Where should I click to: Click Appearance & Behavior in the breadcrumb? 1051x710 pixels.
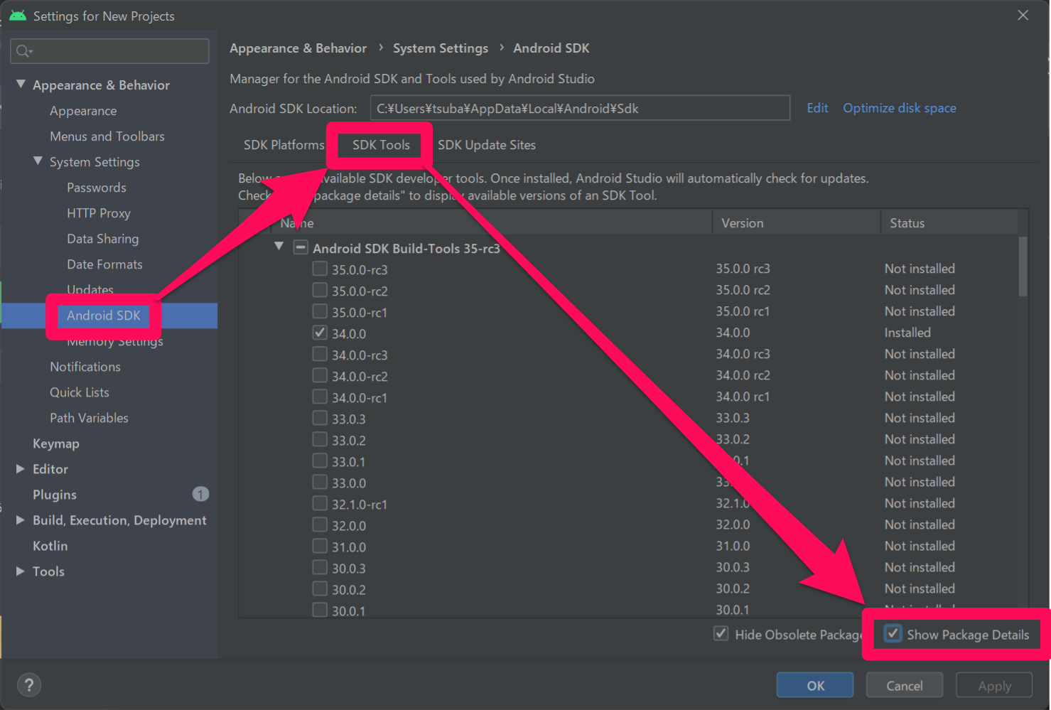298,48
